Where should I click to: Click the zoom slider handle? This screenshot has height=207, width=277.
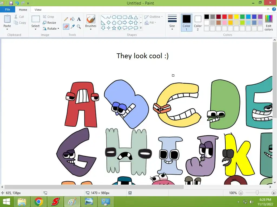click(x=257, y=193)
